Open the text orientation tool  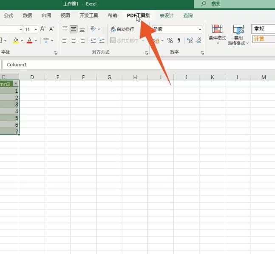[x=94, y=29]
